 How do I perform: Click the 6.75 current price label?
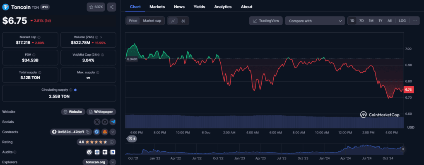(x=409, y=90)
